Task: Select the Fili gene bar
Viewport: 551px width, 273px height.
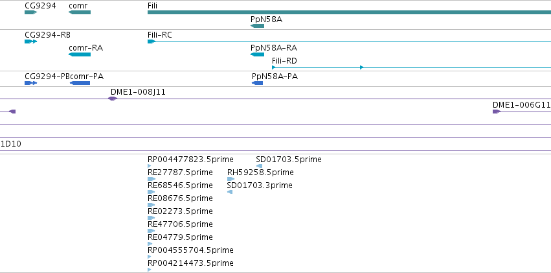Action: point(349,12)
